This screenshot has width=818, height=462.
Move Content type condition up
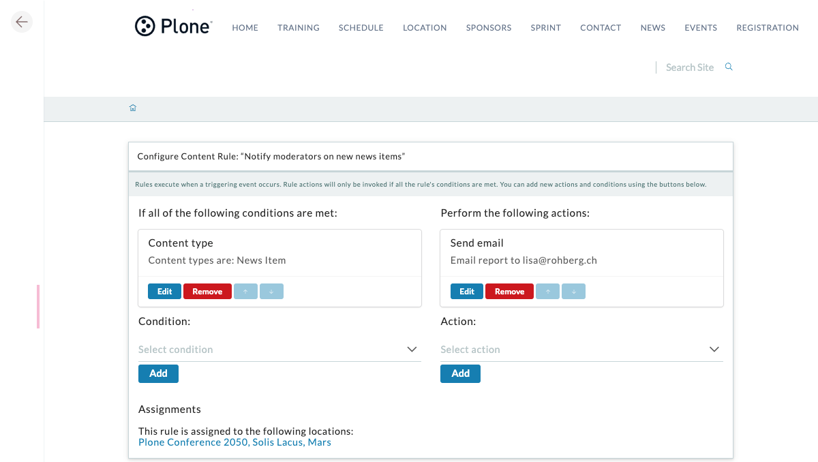(245, 292)
